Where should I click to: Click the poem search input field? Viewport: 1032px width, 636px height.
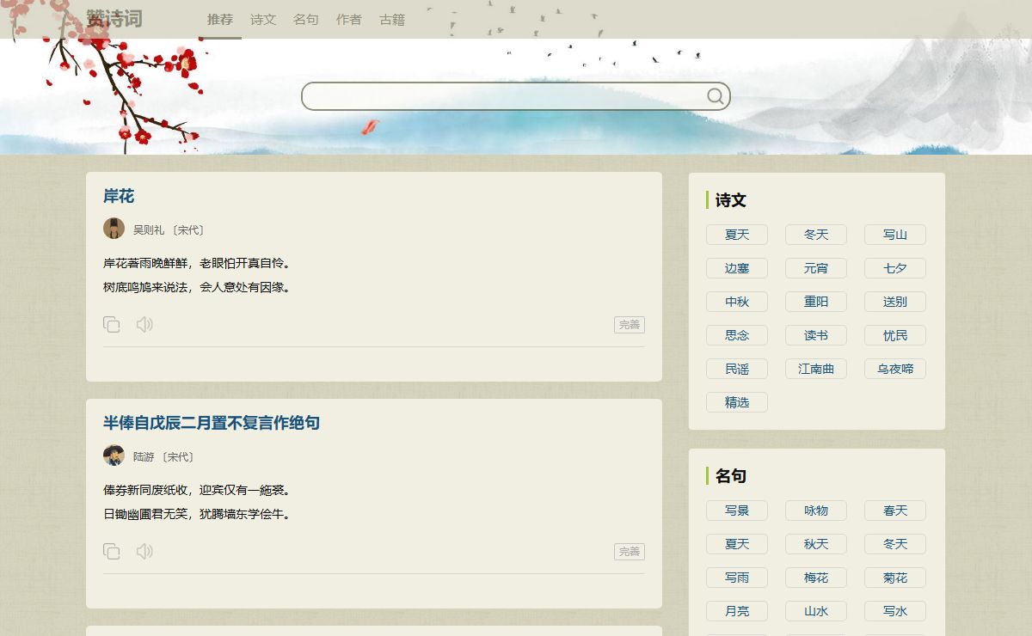(503, 96)
